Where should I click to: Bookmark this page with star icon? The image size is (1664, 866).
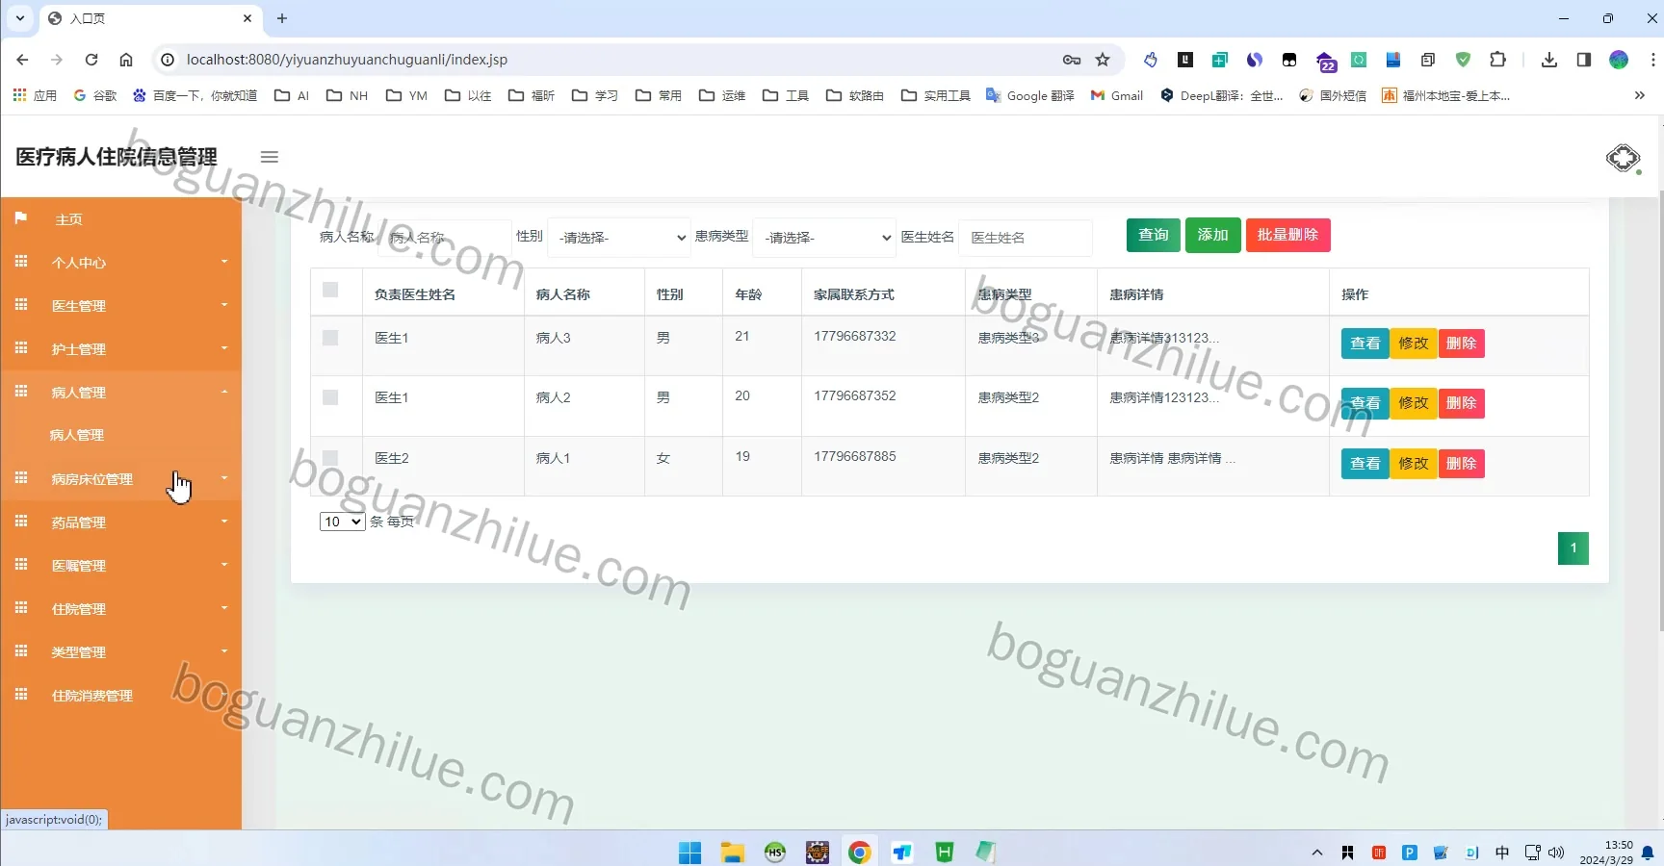(1103, 60)
